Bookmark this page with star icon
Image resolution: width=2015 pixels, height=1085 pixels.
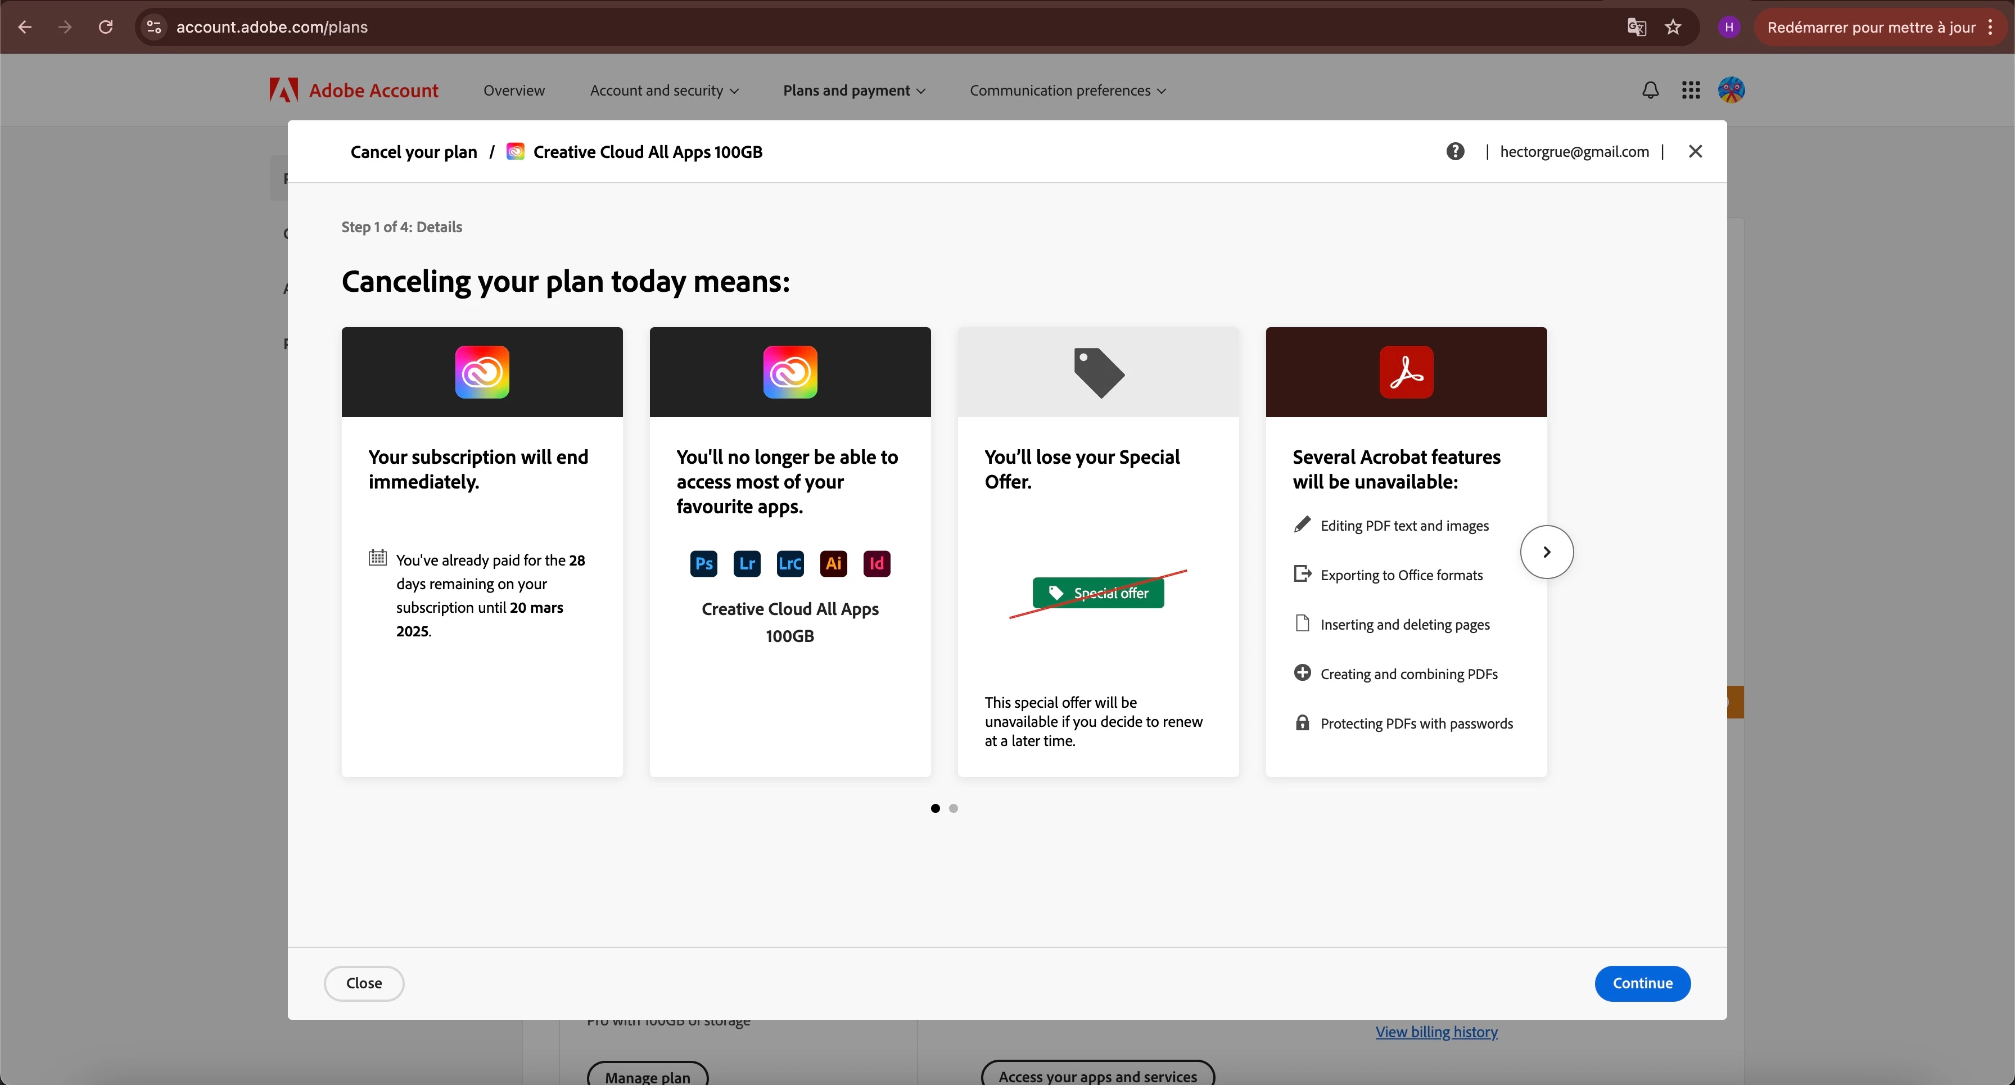[x=1673, y=28]
